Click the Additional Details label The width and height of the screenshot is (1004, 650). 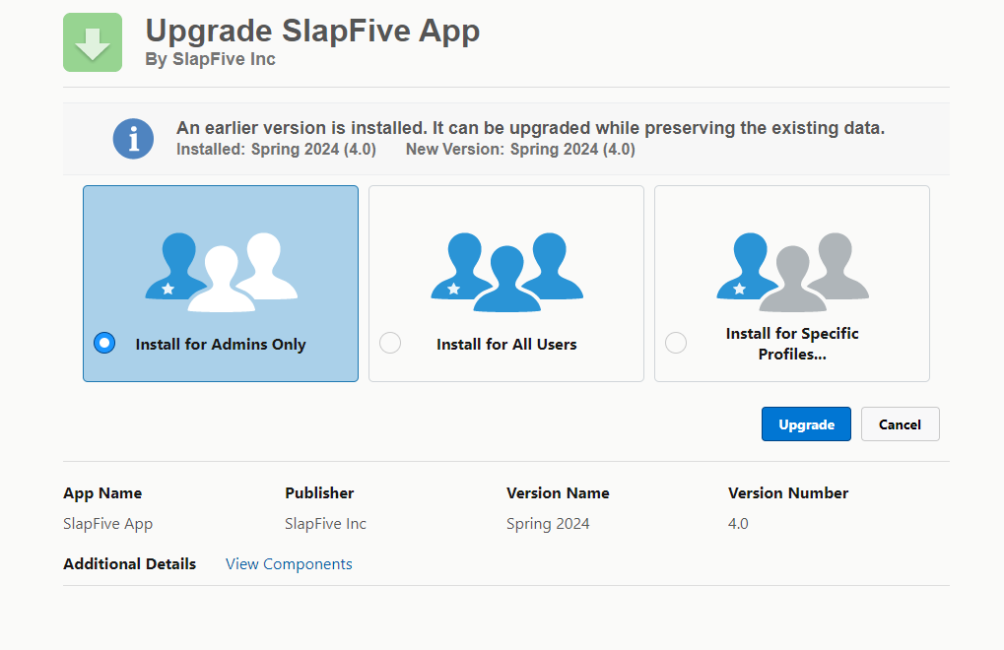[x=129, y=564]
